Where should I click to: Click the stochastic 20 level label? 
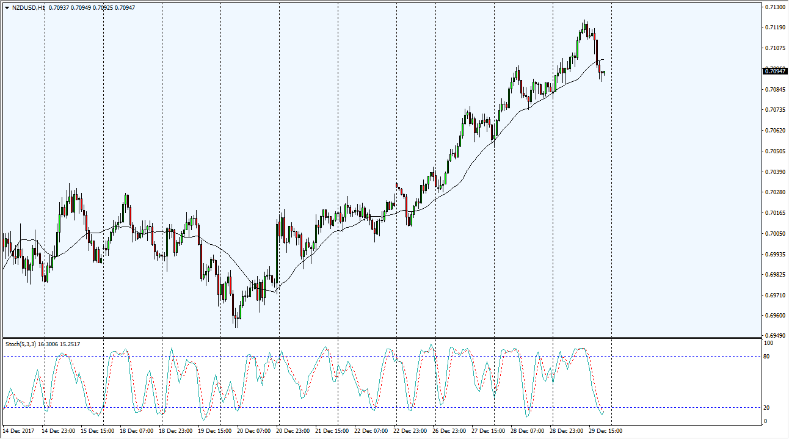tap(768, 408)
